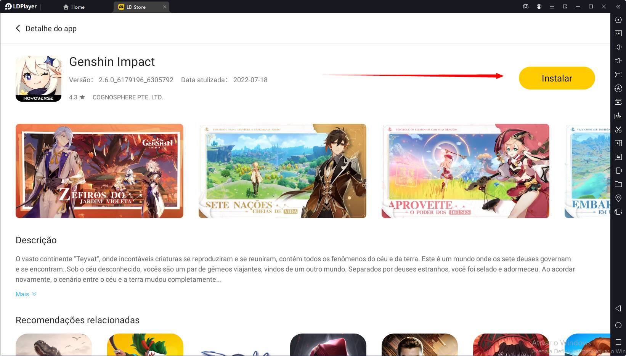The height and width of the screenshot is (356, 626).
Task: Click the Genshin Impact title text
Action: pyautogui.click(x=112, y=62)
